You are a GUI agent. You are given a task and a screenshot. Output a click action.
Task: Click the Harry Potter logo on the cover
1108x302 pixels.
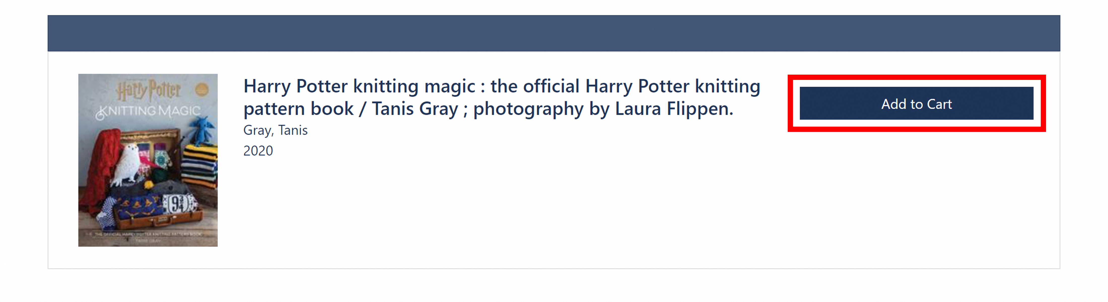coord(149,90)
